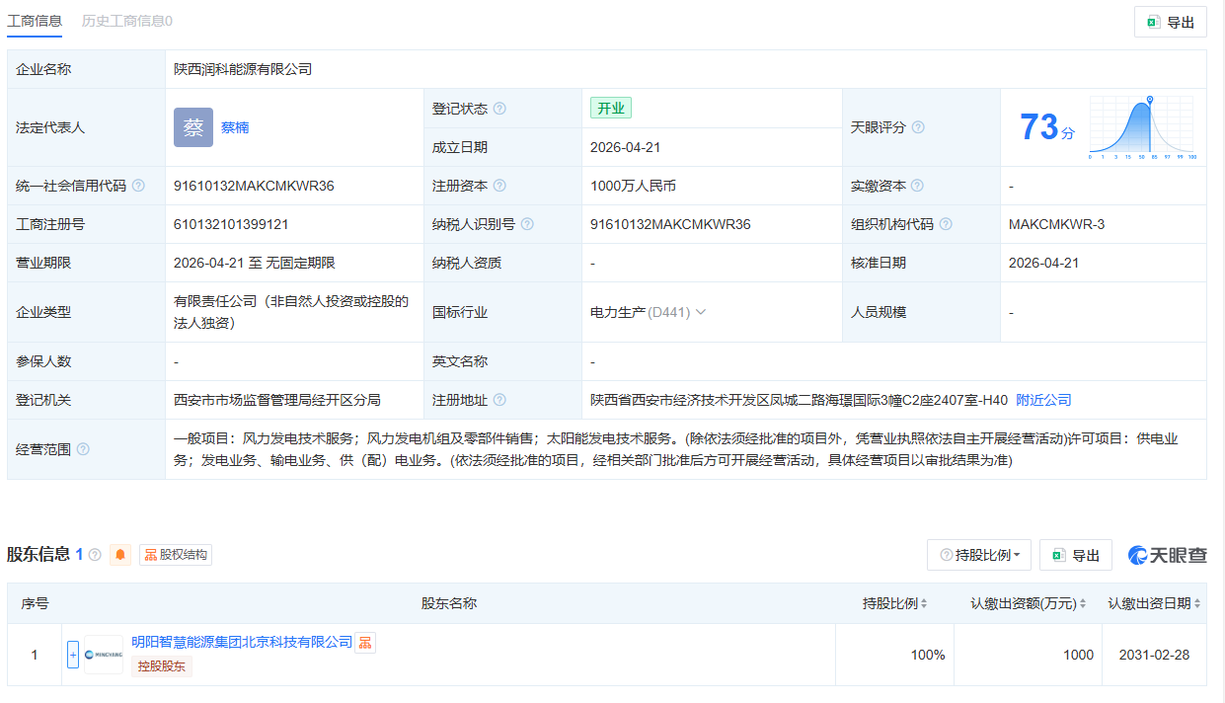
Task: Click 西安市市场监督管理局经开区分局 text
Action: point(277,400)
